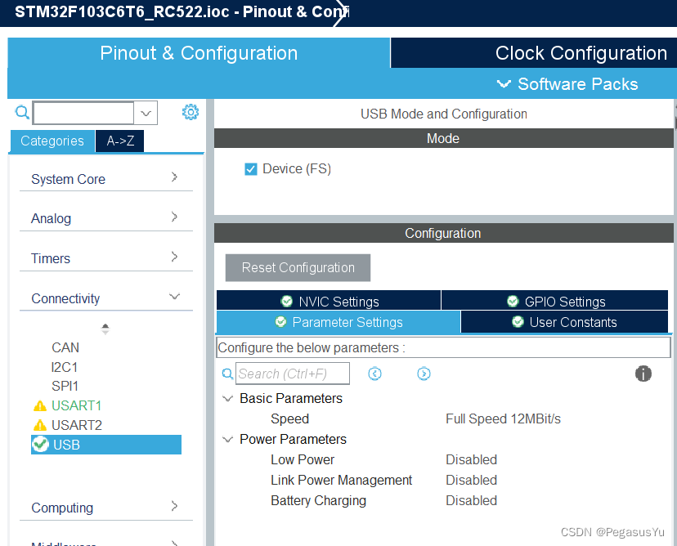
Task: Click the peripheral list scroll arrows
Action: coord(105,329)
